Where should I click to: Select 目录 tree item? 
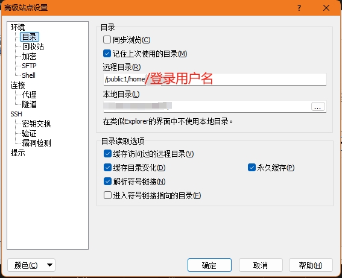pyautogui.click(x=30, y=37)
